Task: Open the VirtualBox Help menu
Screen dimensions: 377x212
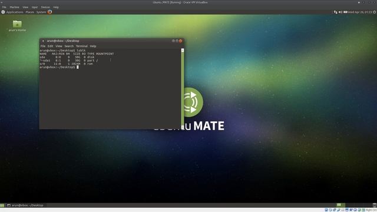Action: [56, 7]
